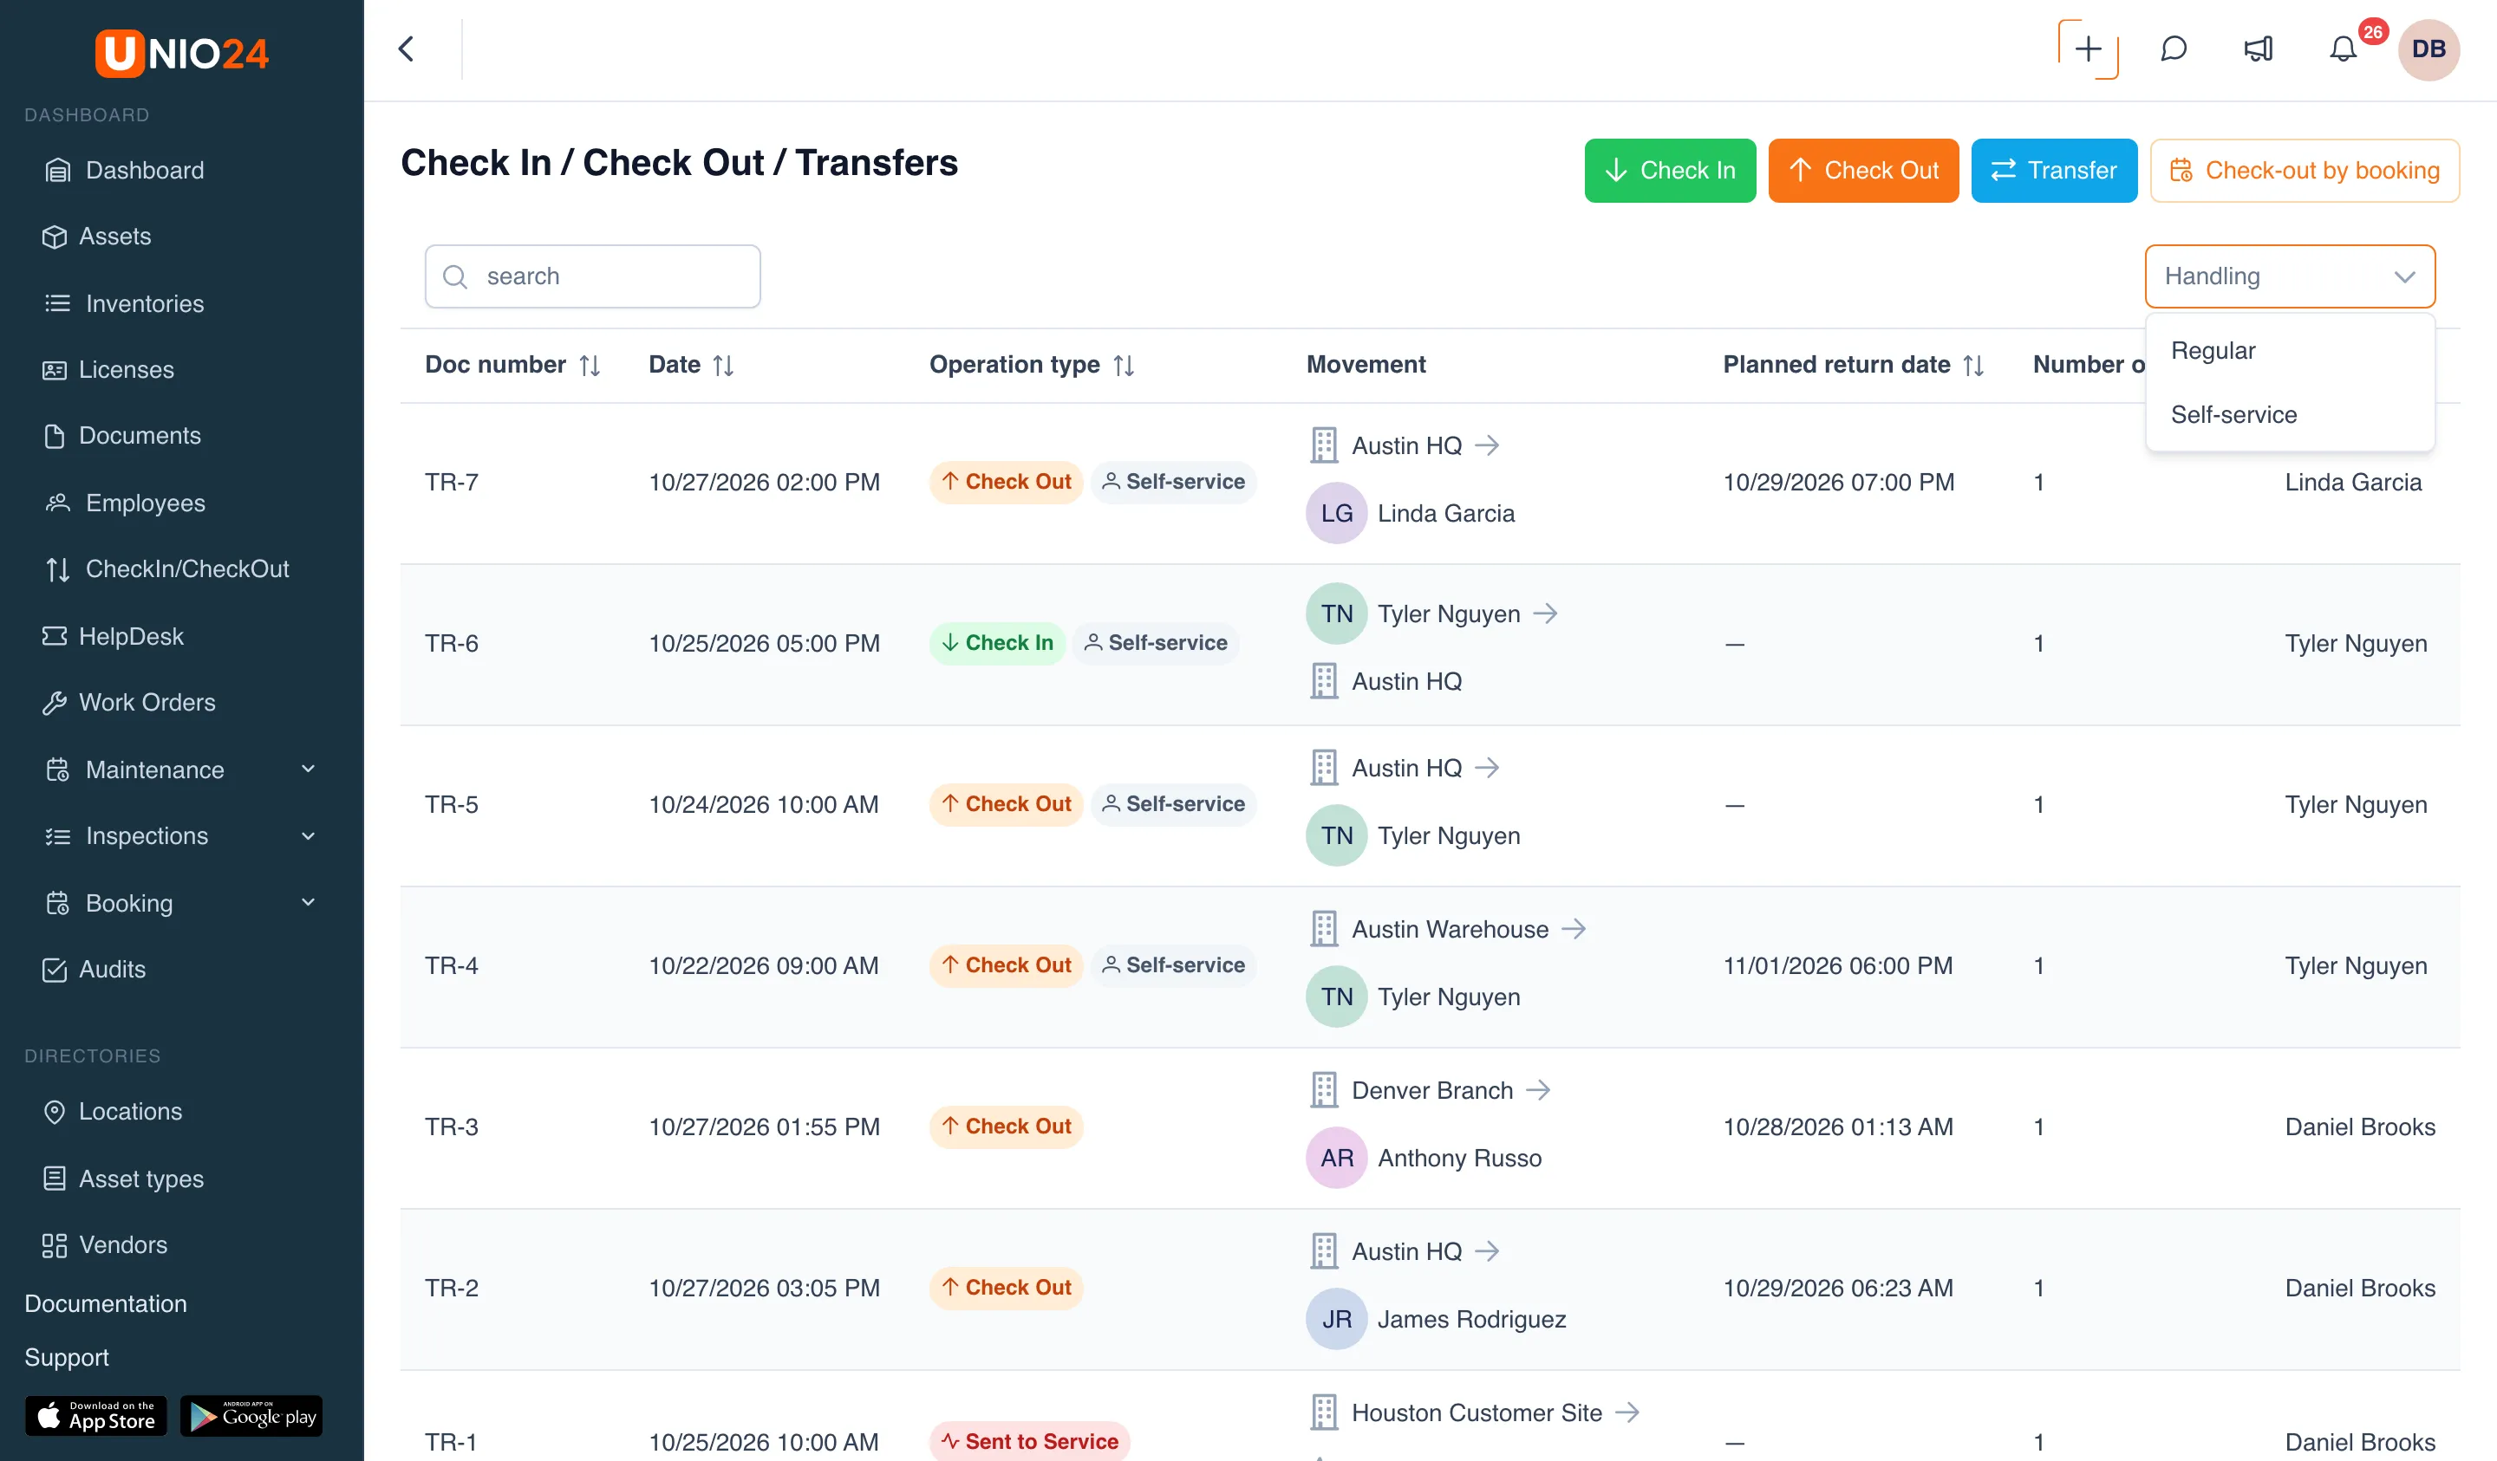
Task: Open document TR-4 row
Action: (x=1430, y=967)
